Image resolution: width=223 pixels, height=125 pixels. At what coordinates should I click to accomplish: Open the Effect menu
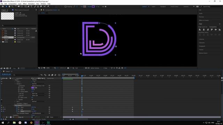pos(25,4)
